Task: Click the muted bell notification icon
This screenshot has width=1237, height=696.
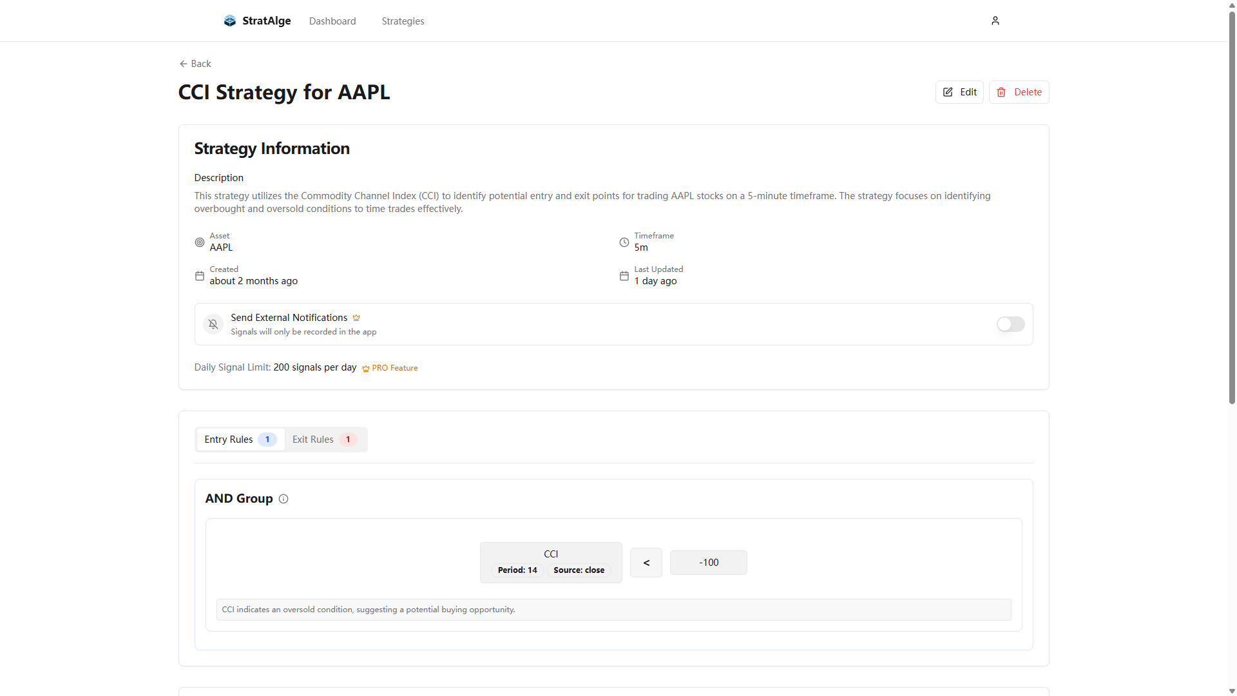Action: (x=213, y=324)
